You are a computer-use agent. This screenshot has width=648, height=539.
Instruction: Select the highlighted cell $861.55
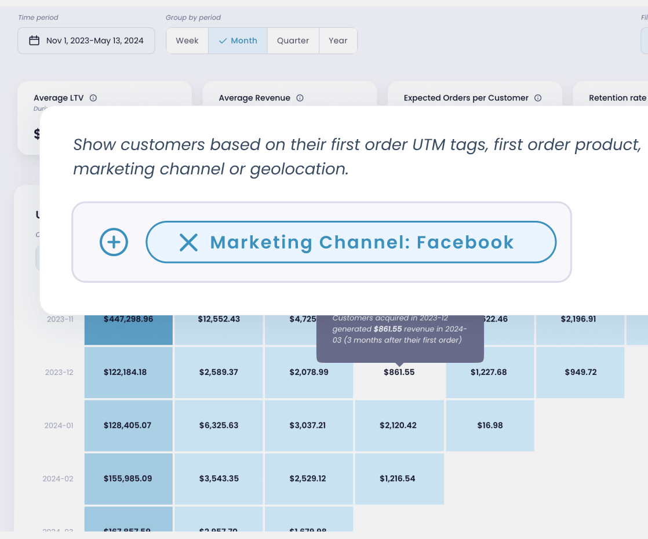tap(399, 373)
